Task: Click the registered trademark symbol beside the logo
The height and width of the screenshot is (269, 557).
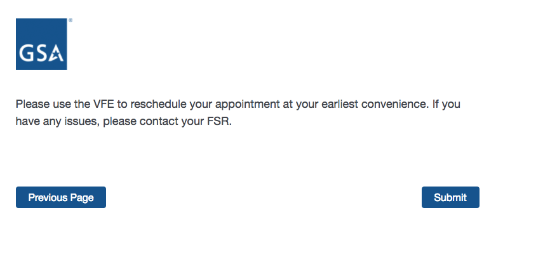Action: tap(70, 20)
